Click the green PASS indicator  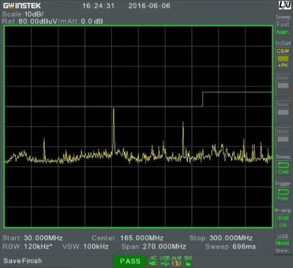[x=130, y=261]
